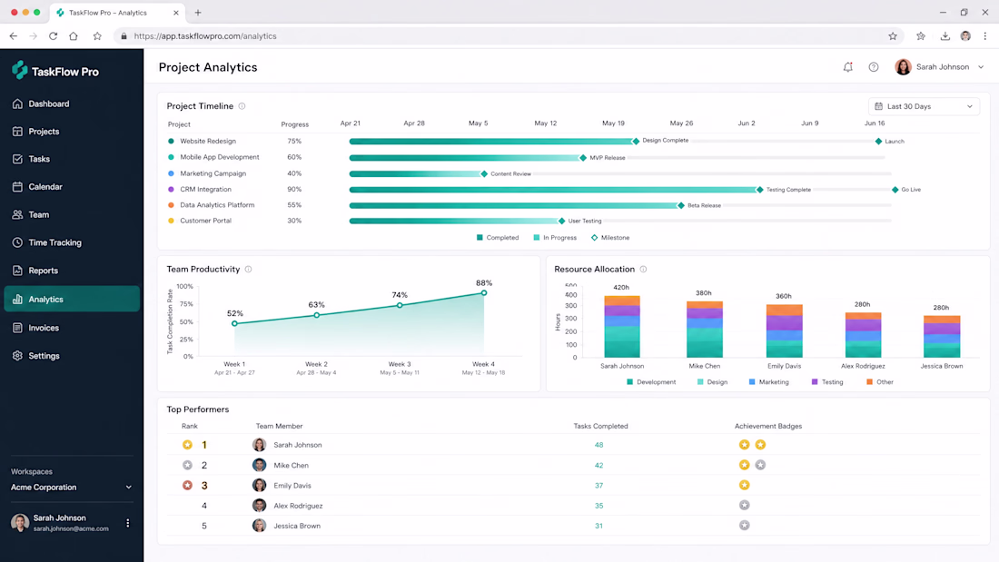Toggle the Development legend in Resource Allocation
The height and width of the screenshot is (562, 999).
[x=651, y=382]
